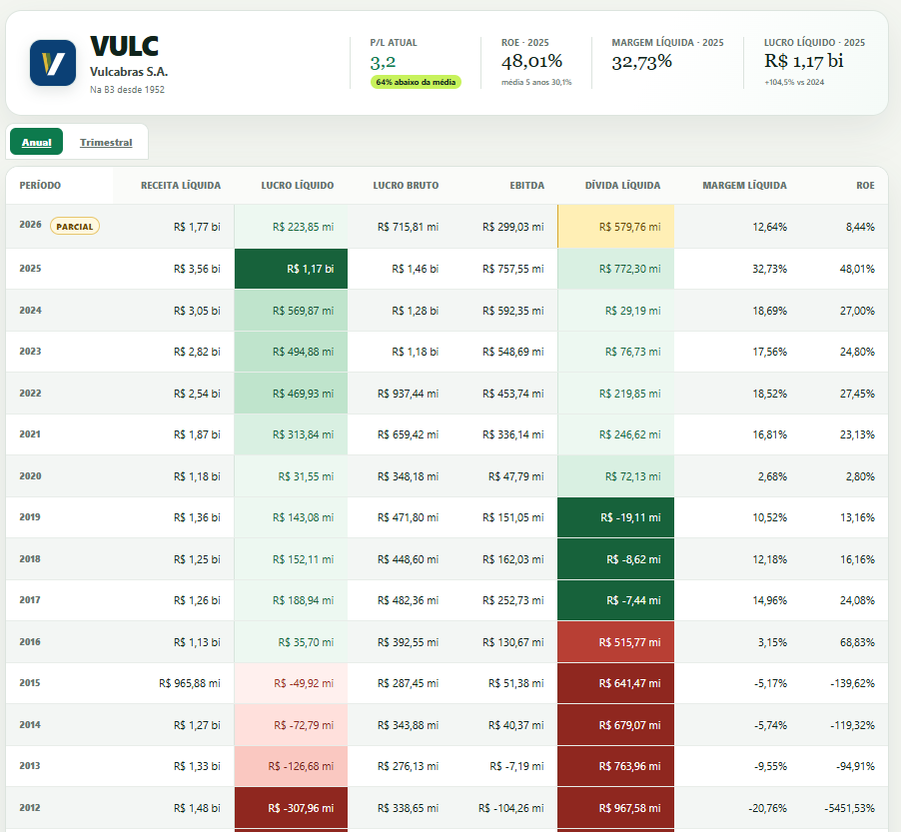The height and width of the screenshot is (832, 901).
Task: Select the 2013 period row label
Action: coord(30,765)
